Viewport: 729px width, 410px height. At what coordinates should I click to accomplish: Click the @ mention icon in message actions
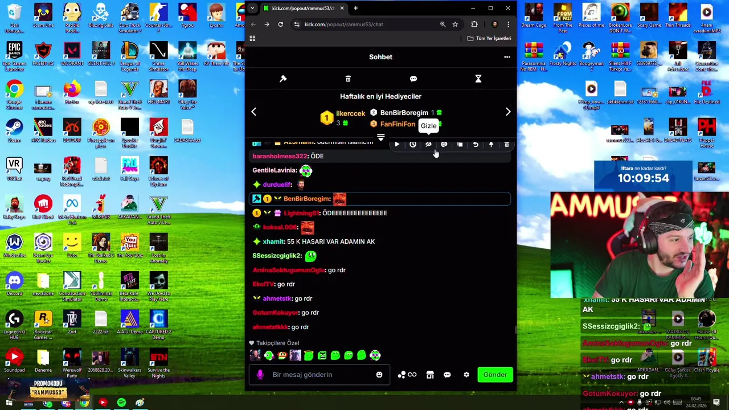click(444, 145)
